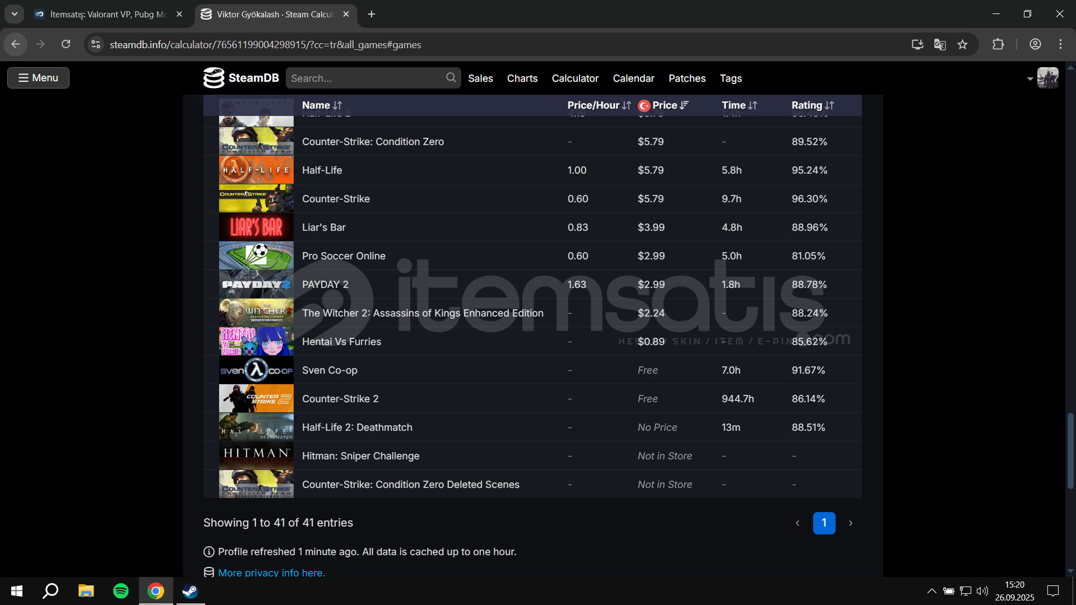Go to pagination page 1 button
Image resolution: width=1076 pixels, height=605 pixels.
tap(824, 523)
